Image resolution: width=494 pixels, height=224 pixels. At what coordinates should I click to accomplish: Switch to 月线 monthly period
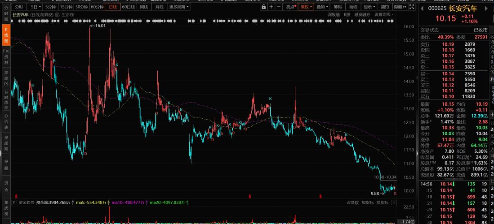point(159,7)
